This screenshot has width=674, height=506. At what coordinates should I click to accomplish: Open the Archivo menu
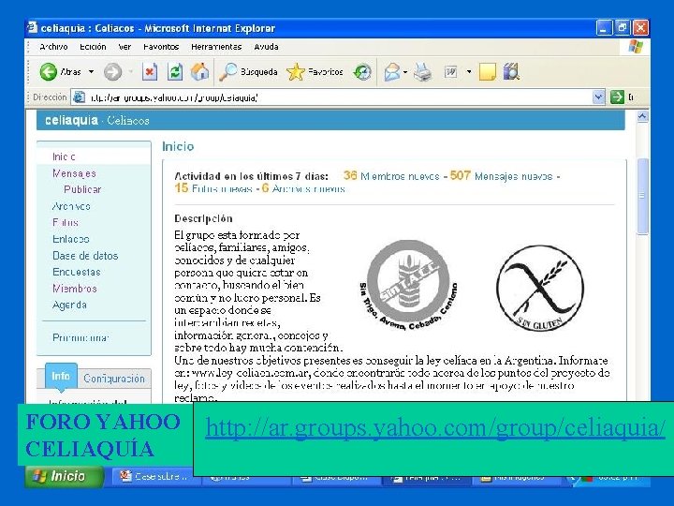click(x=53, y=47)
